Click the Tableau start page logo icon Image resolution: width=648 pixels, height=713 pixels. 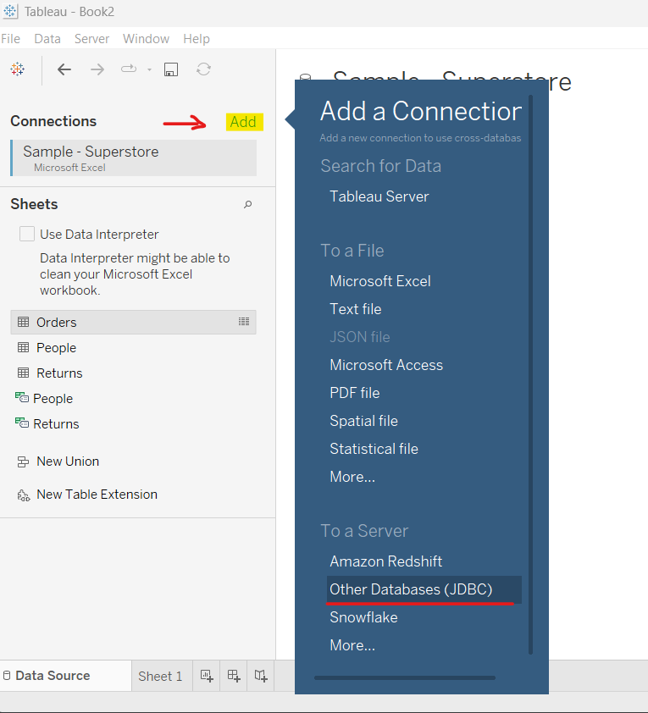(17, 69)
